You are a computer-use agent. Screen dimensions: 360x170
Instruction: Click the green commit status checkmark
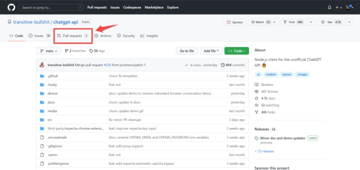click(186, 65)
